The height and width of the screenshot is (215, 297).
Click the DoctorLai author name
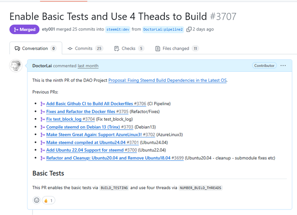[42, 66]
